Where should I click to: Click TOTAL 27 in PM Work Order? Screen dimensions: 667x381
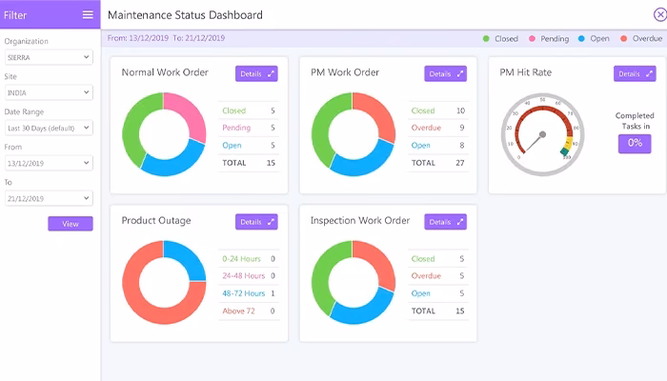coord(438,163)
